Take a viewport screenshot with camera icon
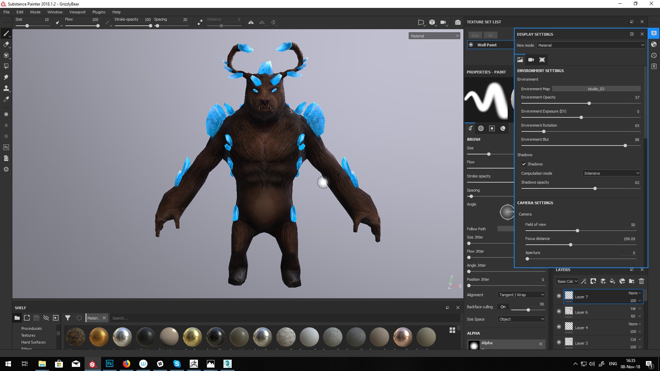Screen dimensions: 660x371 coord(458,22)
